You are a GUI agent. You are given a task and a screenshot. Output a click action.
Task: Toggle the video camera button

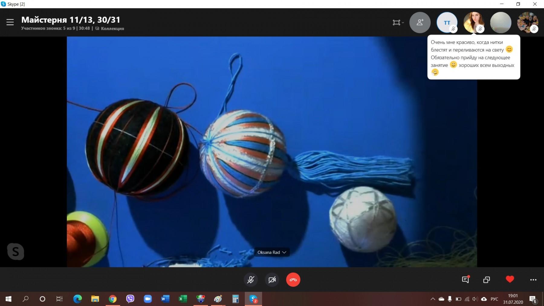click(x=272, y=280)
